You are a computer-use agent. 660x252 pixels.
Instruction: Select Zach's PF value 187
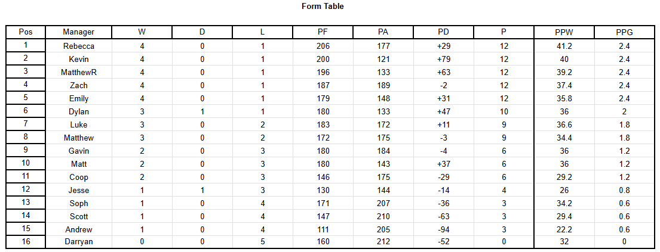[323, 85]
